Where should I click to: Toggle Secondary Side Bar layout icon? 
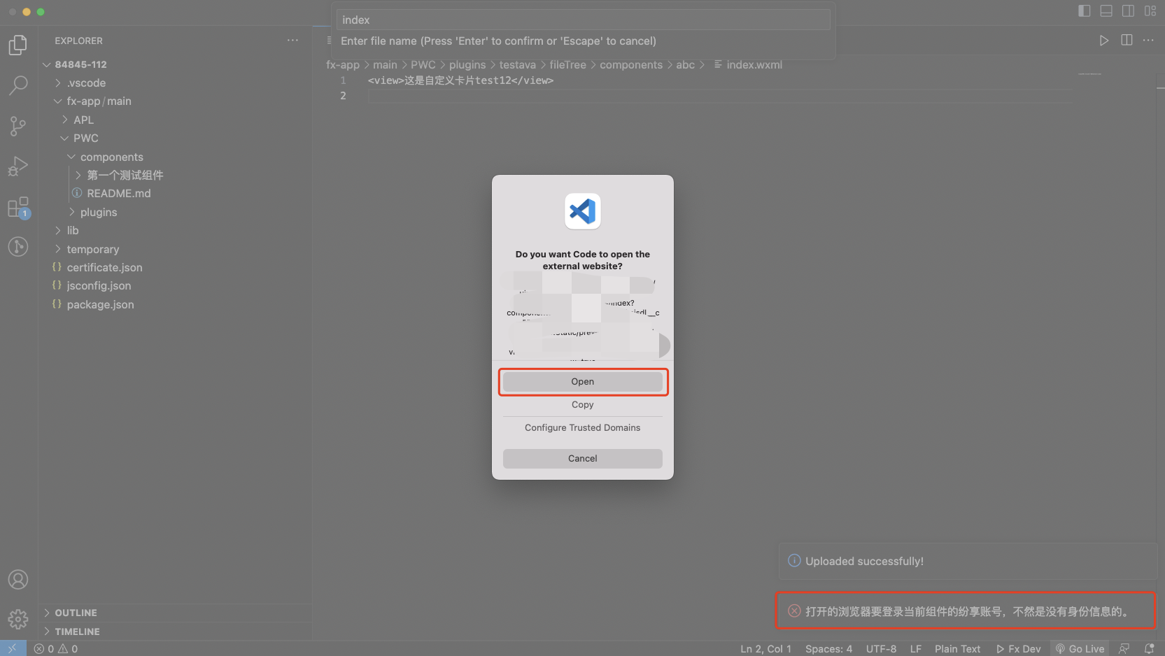pos(1128,10)
